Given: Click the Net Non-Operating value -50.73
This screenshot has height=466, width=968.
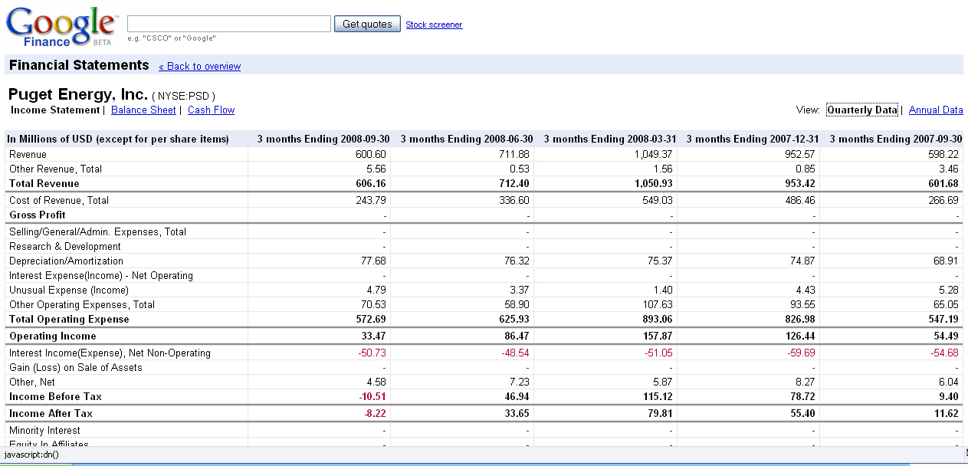Looking at the screenshot, I should (x=372, y=353).
